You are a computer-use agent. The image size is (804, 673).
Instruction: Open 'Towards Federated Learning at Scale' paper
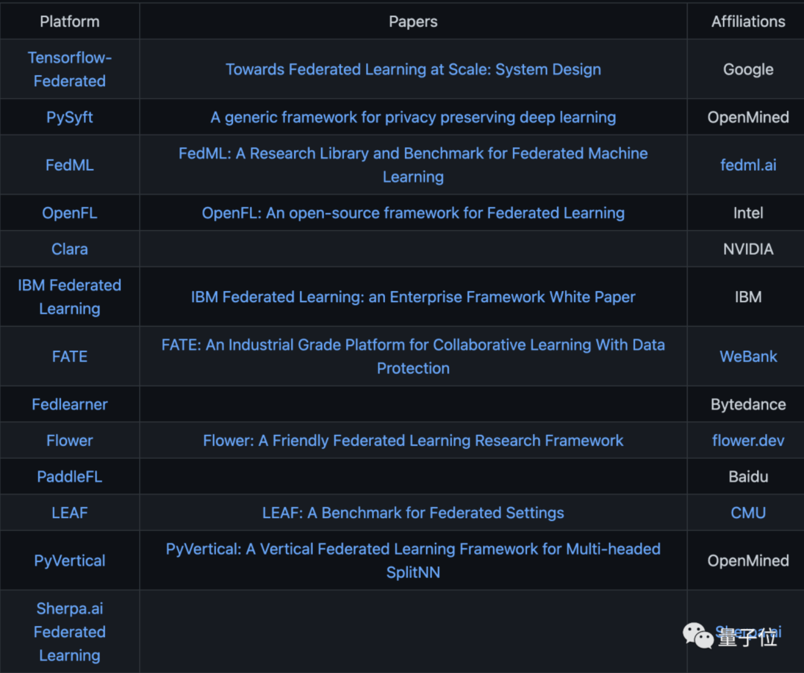point(413,69)
